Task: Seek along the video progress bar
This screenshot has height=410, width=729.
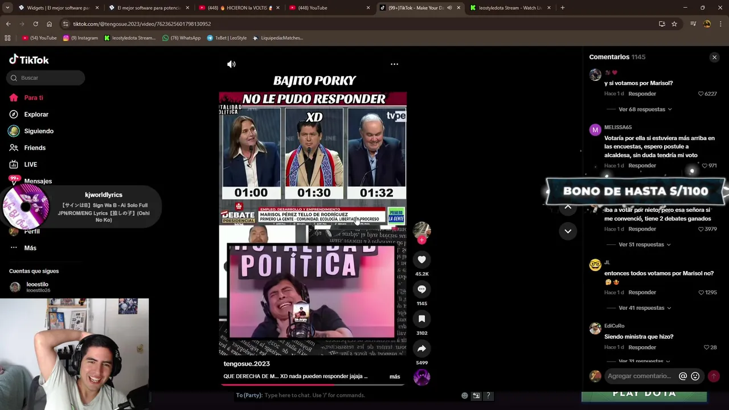Action: 313,384
